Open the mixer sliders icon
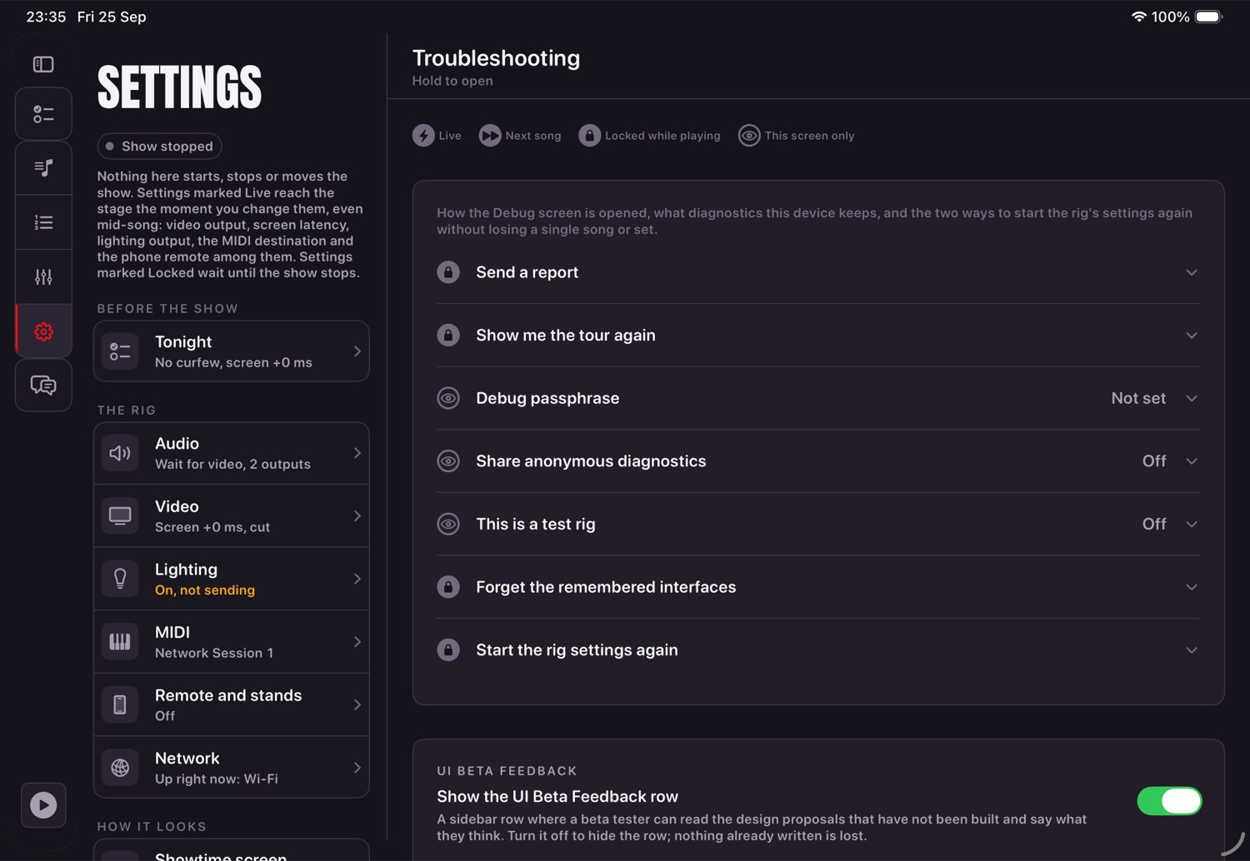1250x861 pixels. (x=43, y=276)
